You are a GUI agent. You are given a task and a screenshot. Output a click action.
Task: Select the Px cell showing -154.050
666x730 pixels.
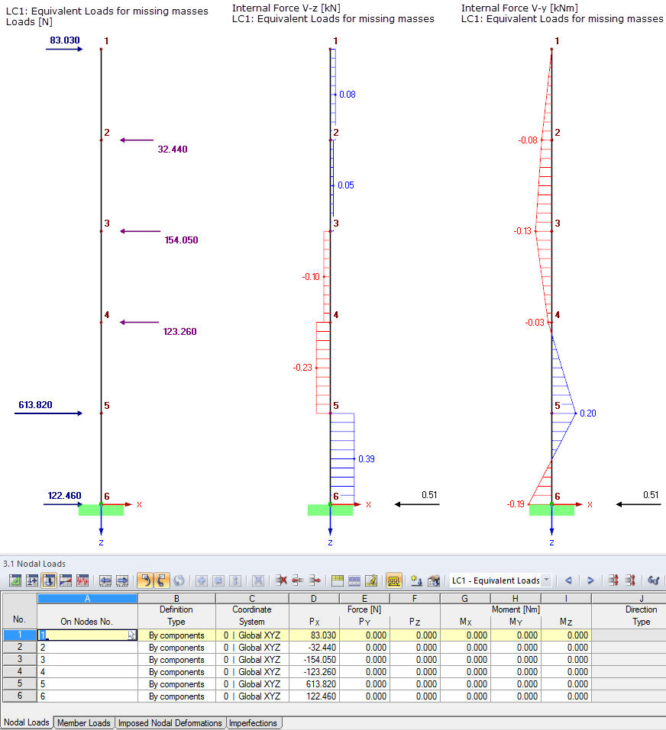(314, 659)
